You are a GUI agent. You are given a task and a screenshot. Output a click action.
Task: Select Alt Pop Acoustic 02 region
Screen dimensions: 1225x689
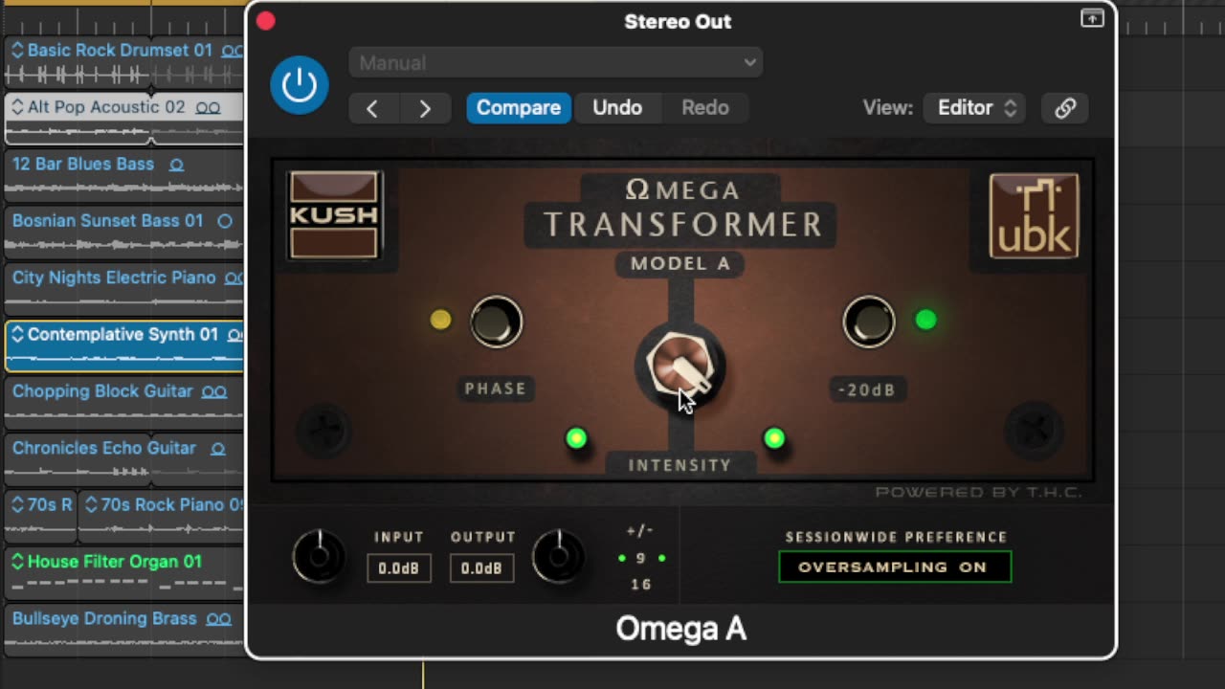click(124, 119)
